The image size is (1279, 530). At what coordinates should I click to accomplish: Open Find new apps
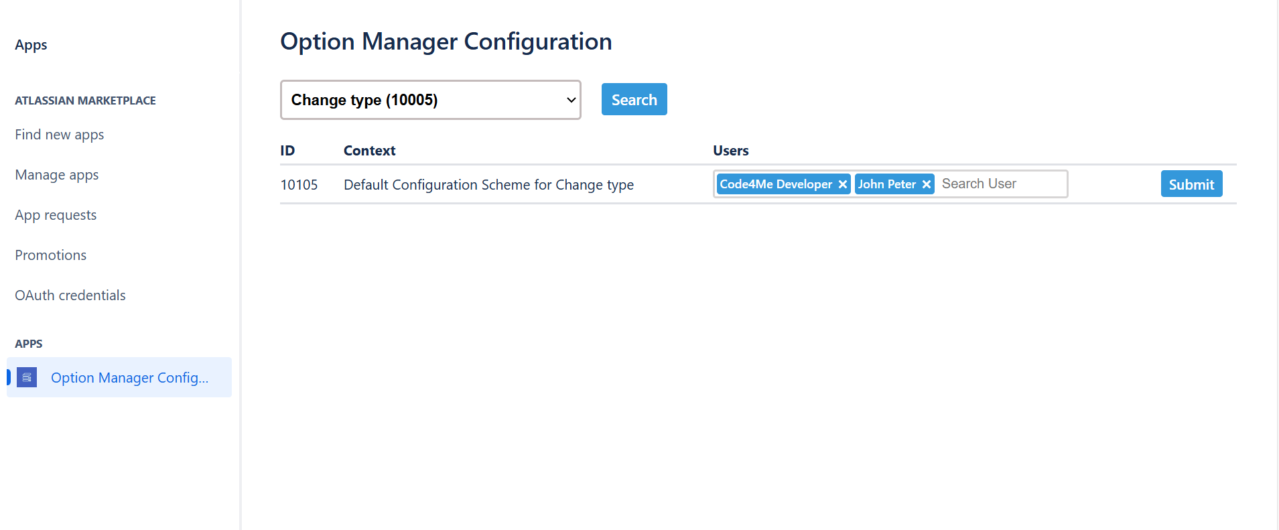60,135
